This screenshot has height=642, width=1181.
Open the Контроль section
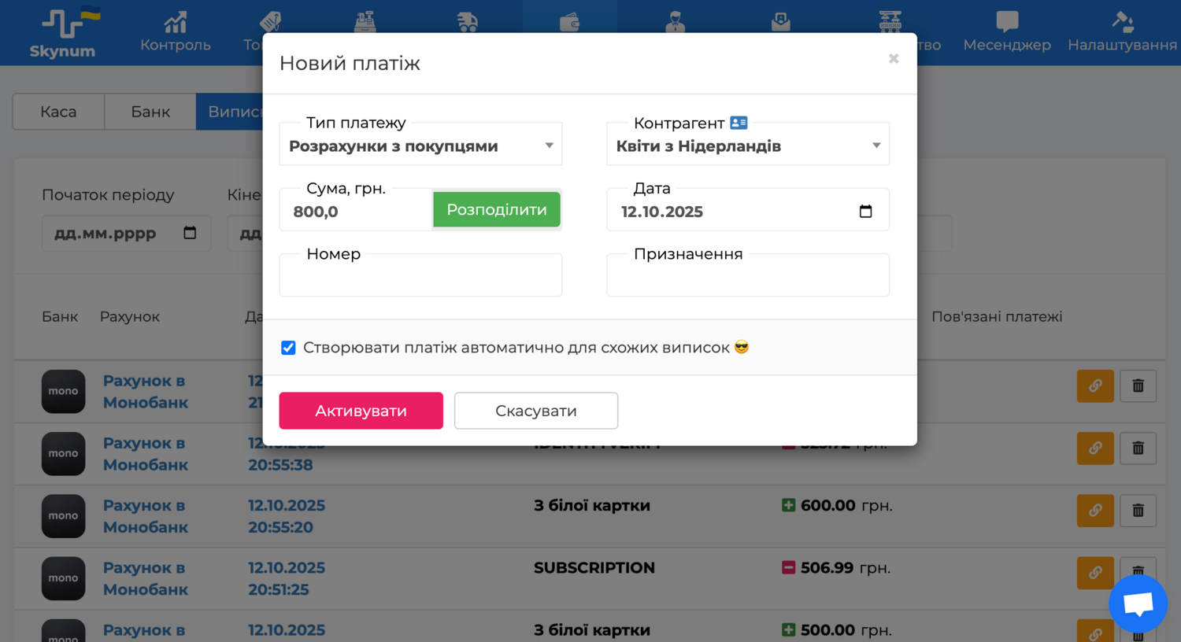point(175,33)
